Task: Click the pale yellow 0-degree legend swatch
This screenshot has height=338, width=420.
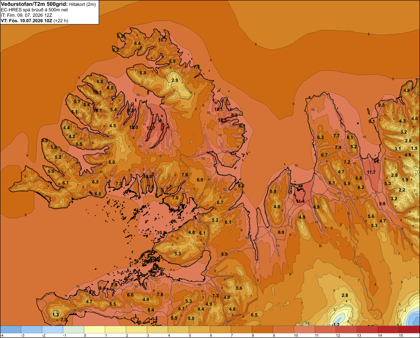Action: (94, 329)
